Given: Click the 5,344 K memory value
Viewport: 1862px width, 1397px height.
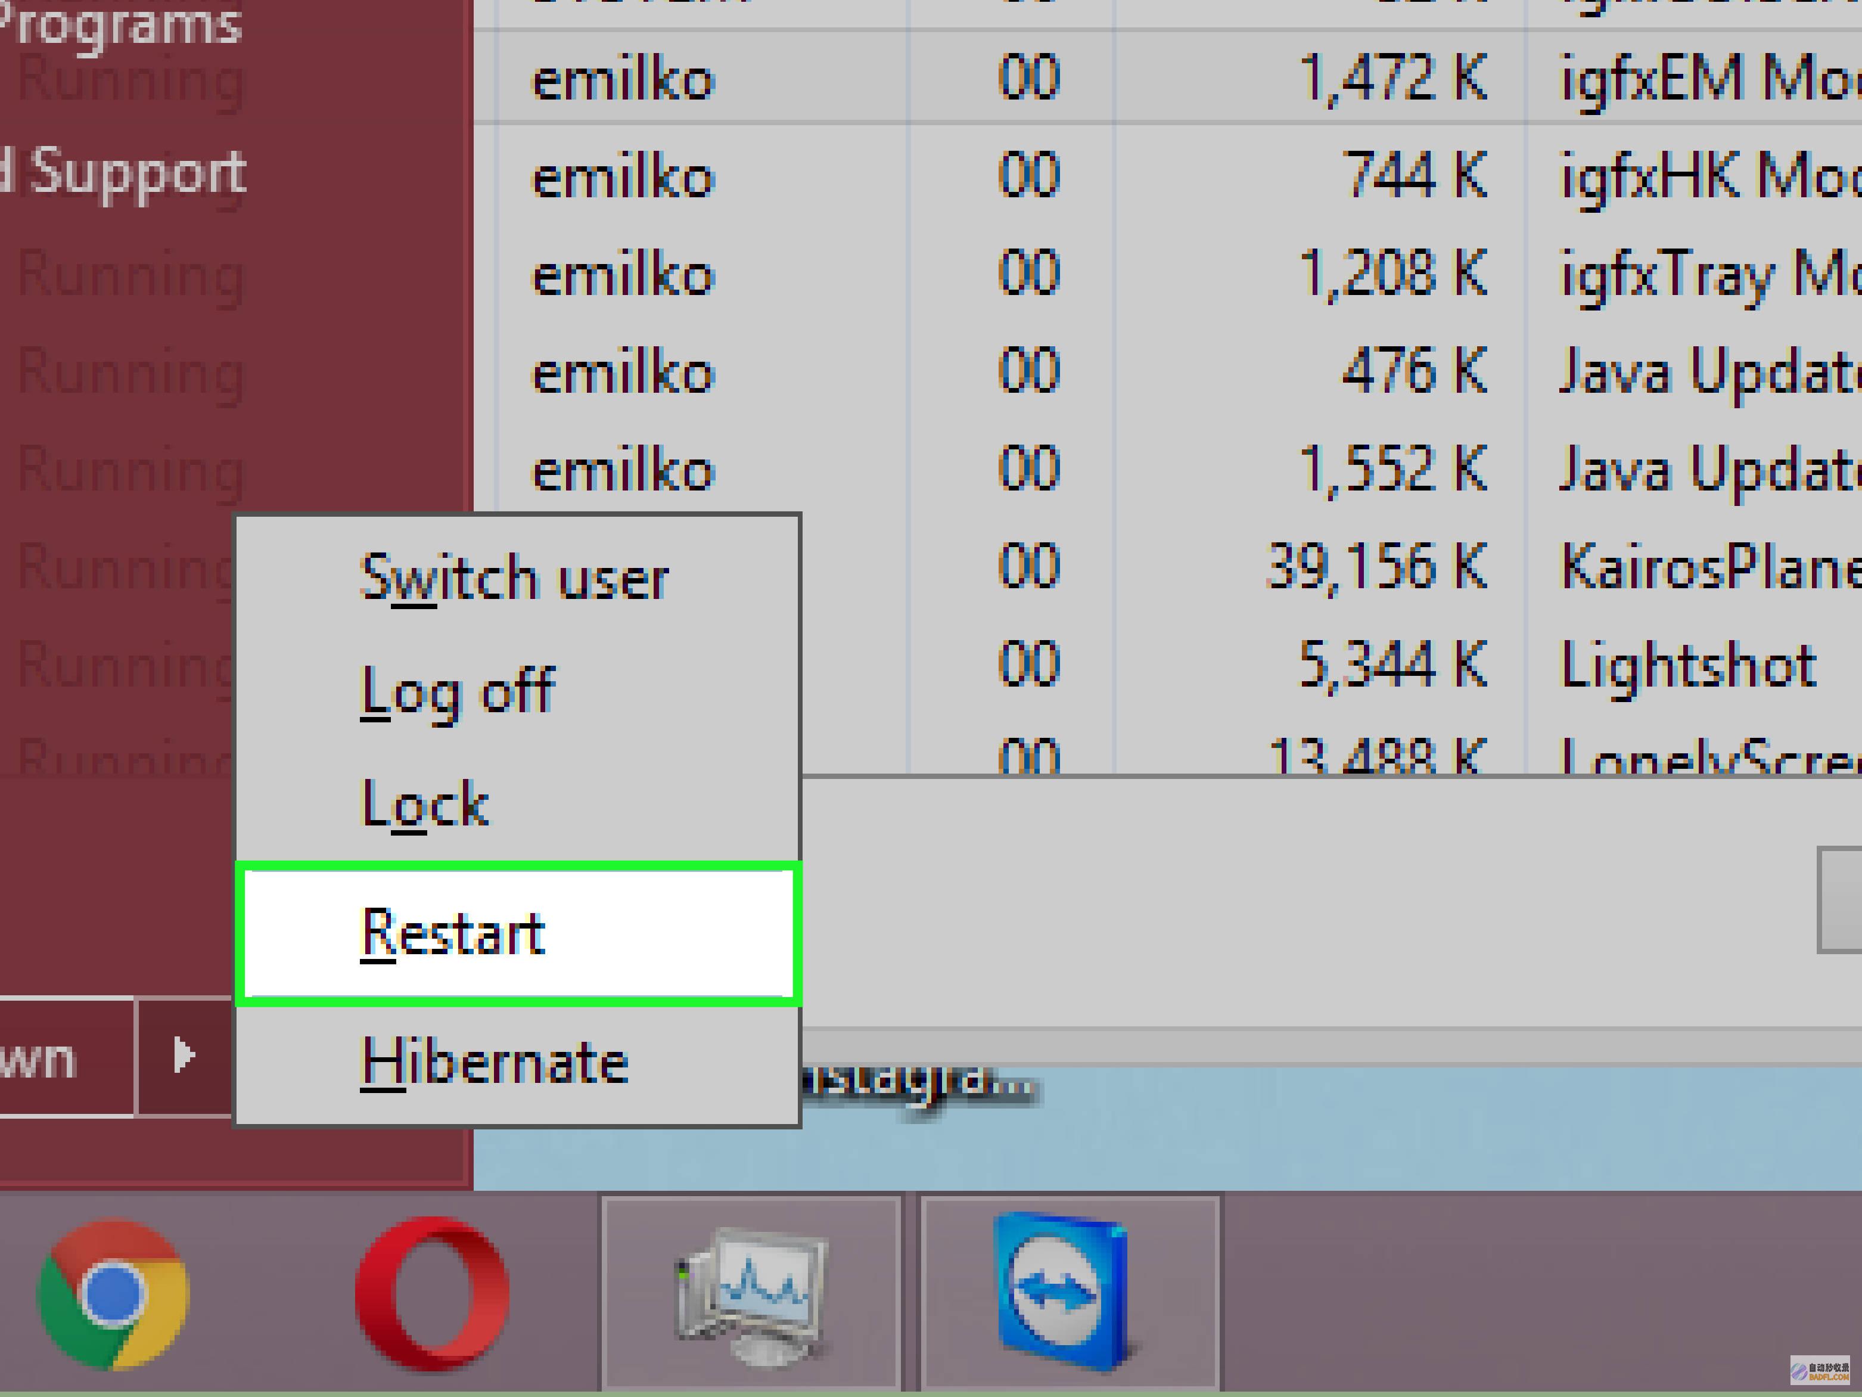Looking at the screenshot, I should coord(1393,665).
